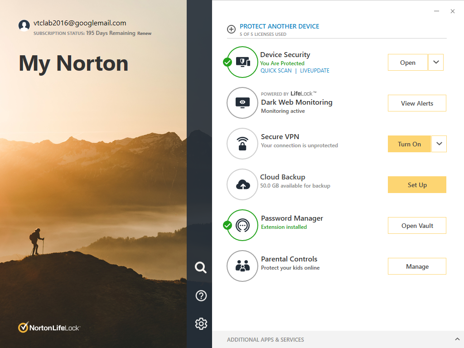The height and width of the screenshot is (348, 464).
Task: Open search with the magnifier icon
Action: [201, 267]
